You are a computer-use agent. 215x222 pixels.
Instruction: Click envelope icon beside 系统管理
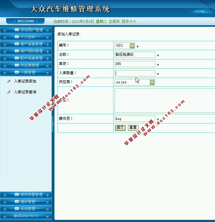(17, 208)
